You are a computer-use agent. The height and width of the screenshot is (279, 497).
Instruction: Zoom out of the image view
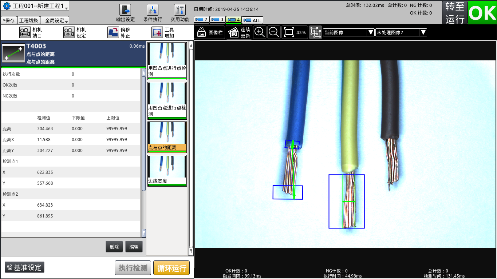pyautogui.click(x=273, y=32)
